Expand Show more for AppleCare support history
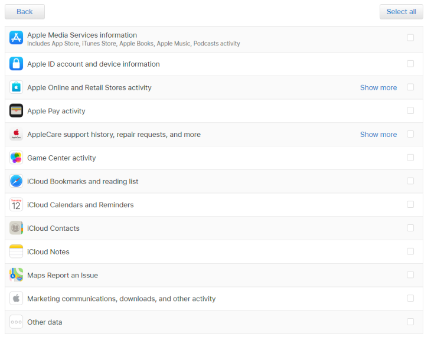The width and height of the screenshot is (431, 340). (x=378, y=135)
